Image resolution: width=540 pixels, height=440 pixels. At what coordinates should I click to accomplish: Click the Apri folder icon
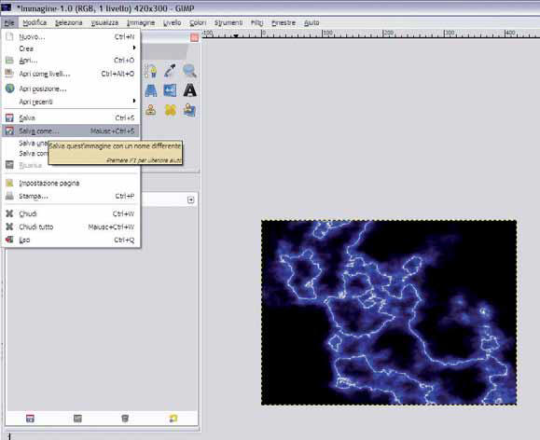coord(9,61)
